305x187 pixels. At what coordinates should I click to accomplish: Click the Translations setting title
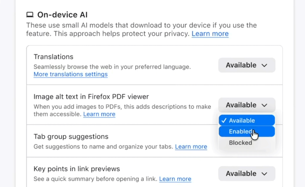54,57
